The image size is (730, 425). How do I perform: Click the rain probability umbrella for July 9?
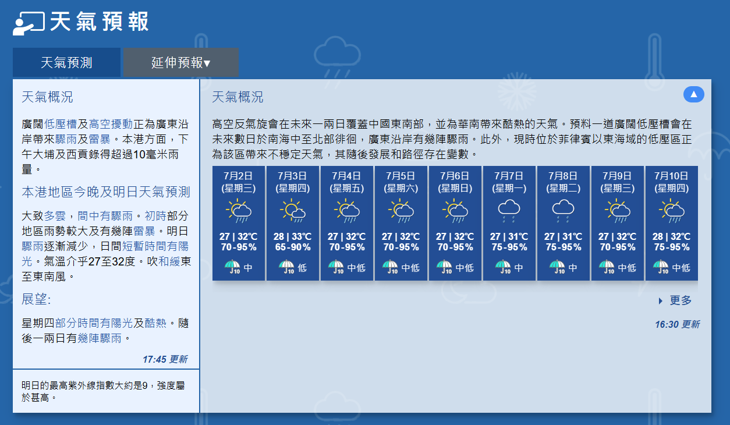point(607,267)
